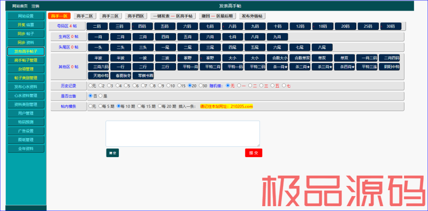Switch to 高手二区 tab
Screen dimensions: 428x211
tap(85, 16)
